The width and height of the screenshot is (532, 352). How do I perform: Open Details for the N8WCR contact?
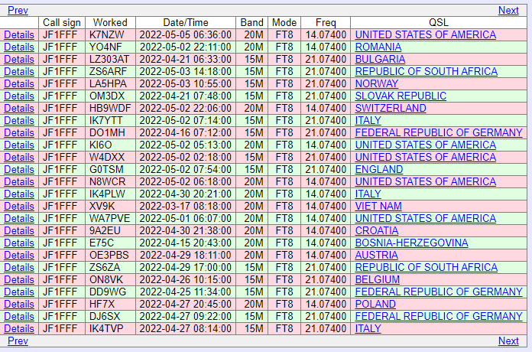point(19,181)
